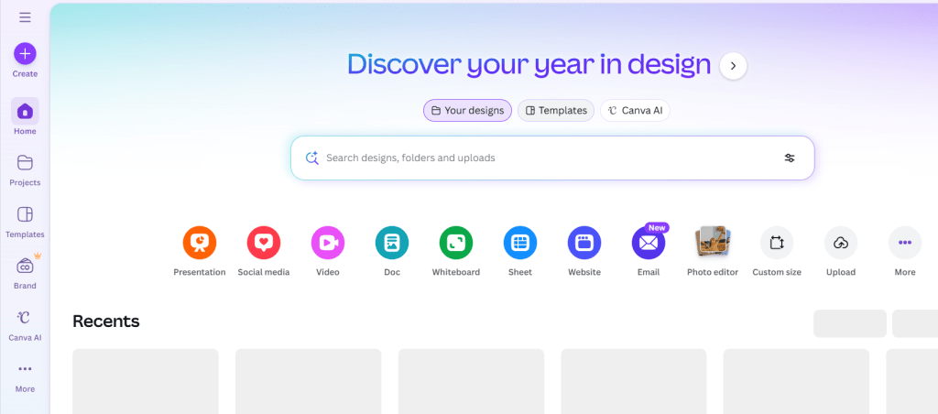This screenshot has height=414, width=938.
Task: Click the purple Create plus button
Action: point(25,54)
